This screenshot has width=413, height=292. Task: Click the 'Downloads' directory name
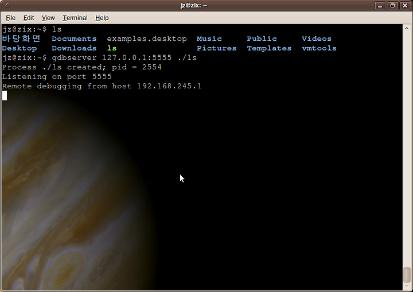(x=74, y=48)
